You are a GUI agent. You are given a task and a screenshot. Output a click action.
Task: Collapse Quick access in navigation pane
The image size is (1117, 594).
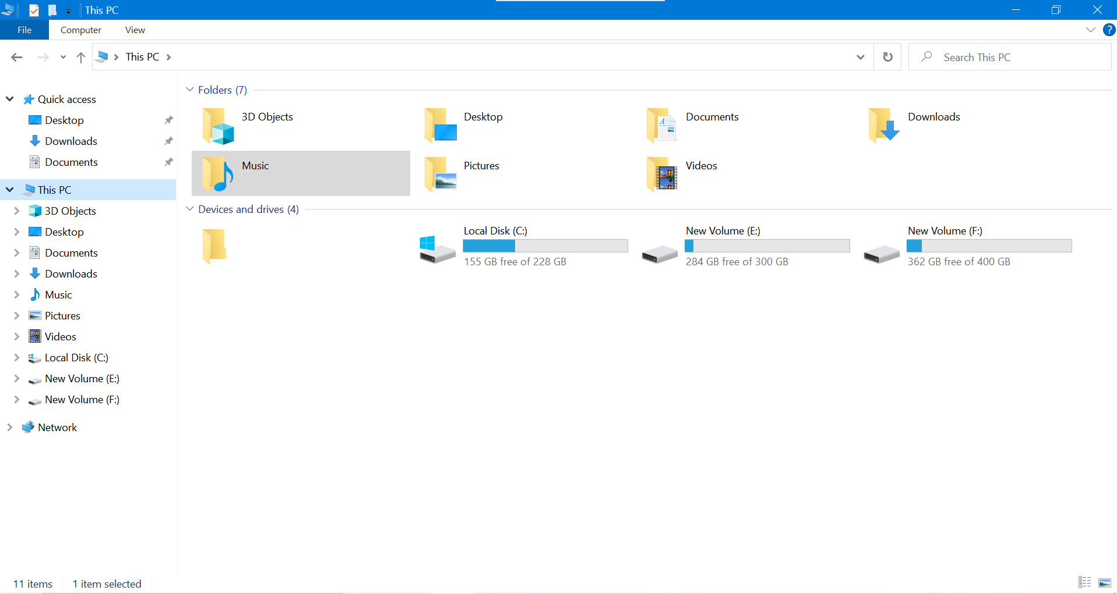click(10, 99)
